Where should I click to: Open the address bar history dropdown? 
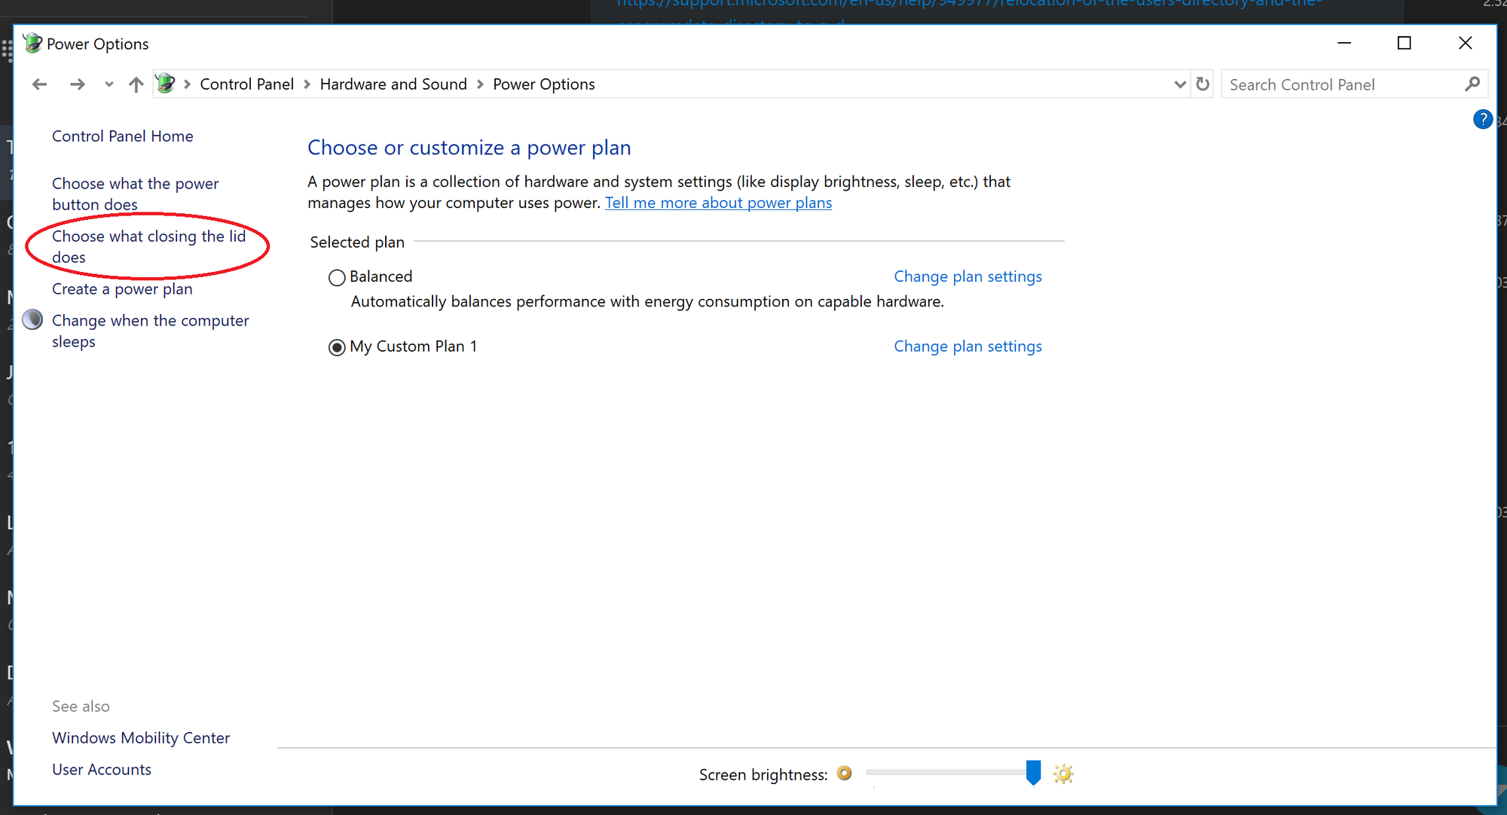point(1180,84)
